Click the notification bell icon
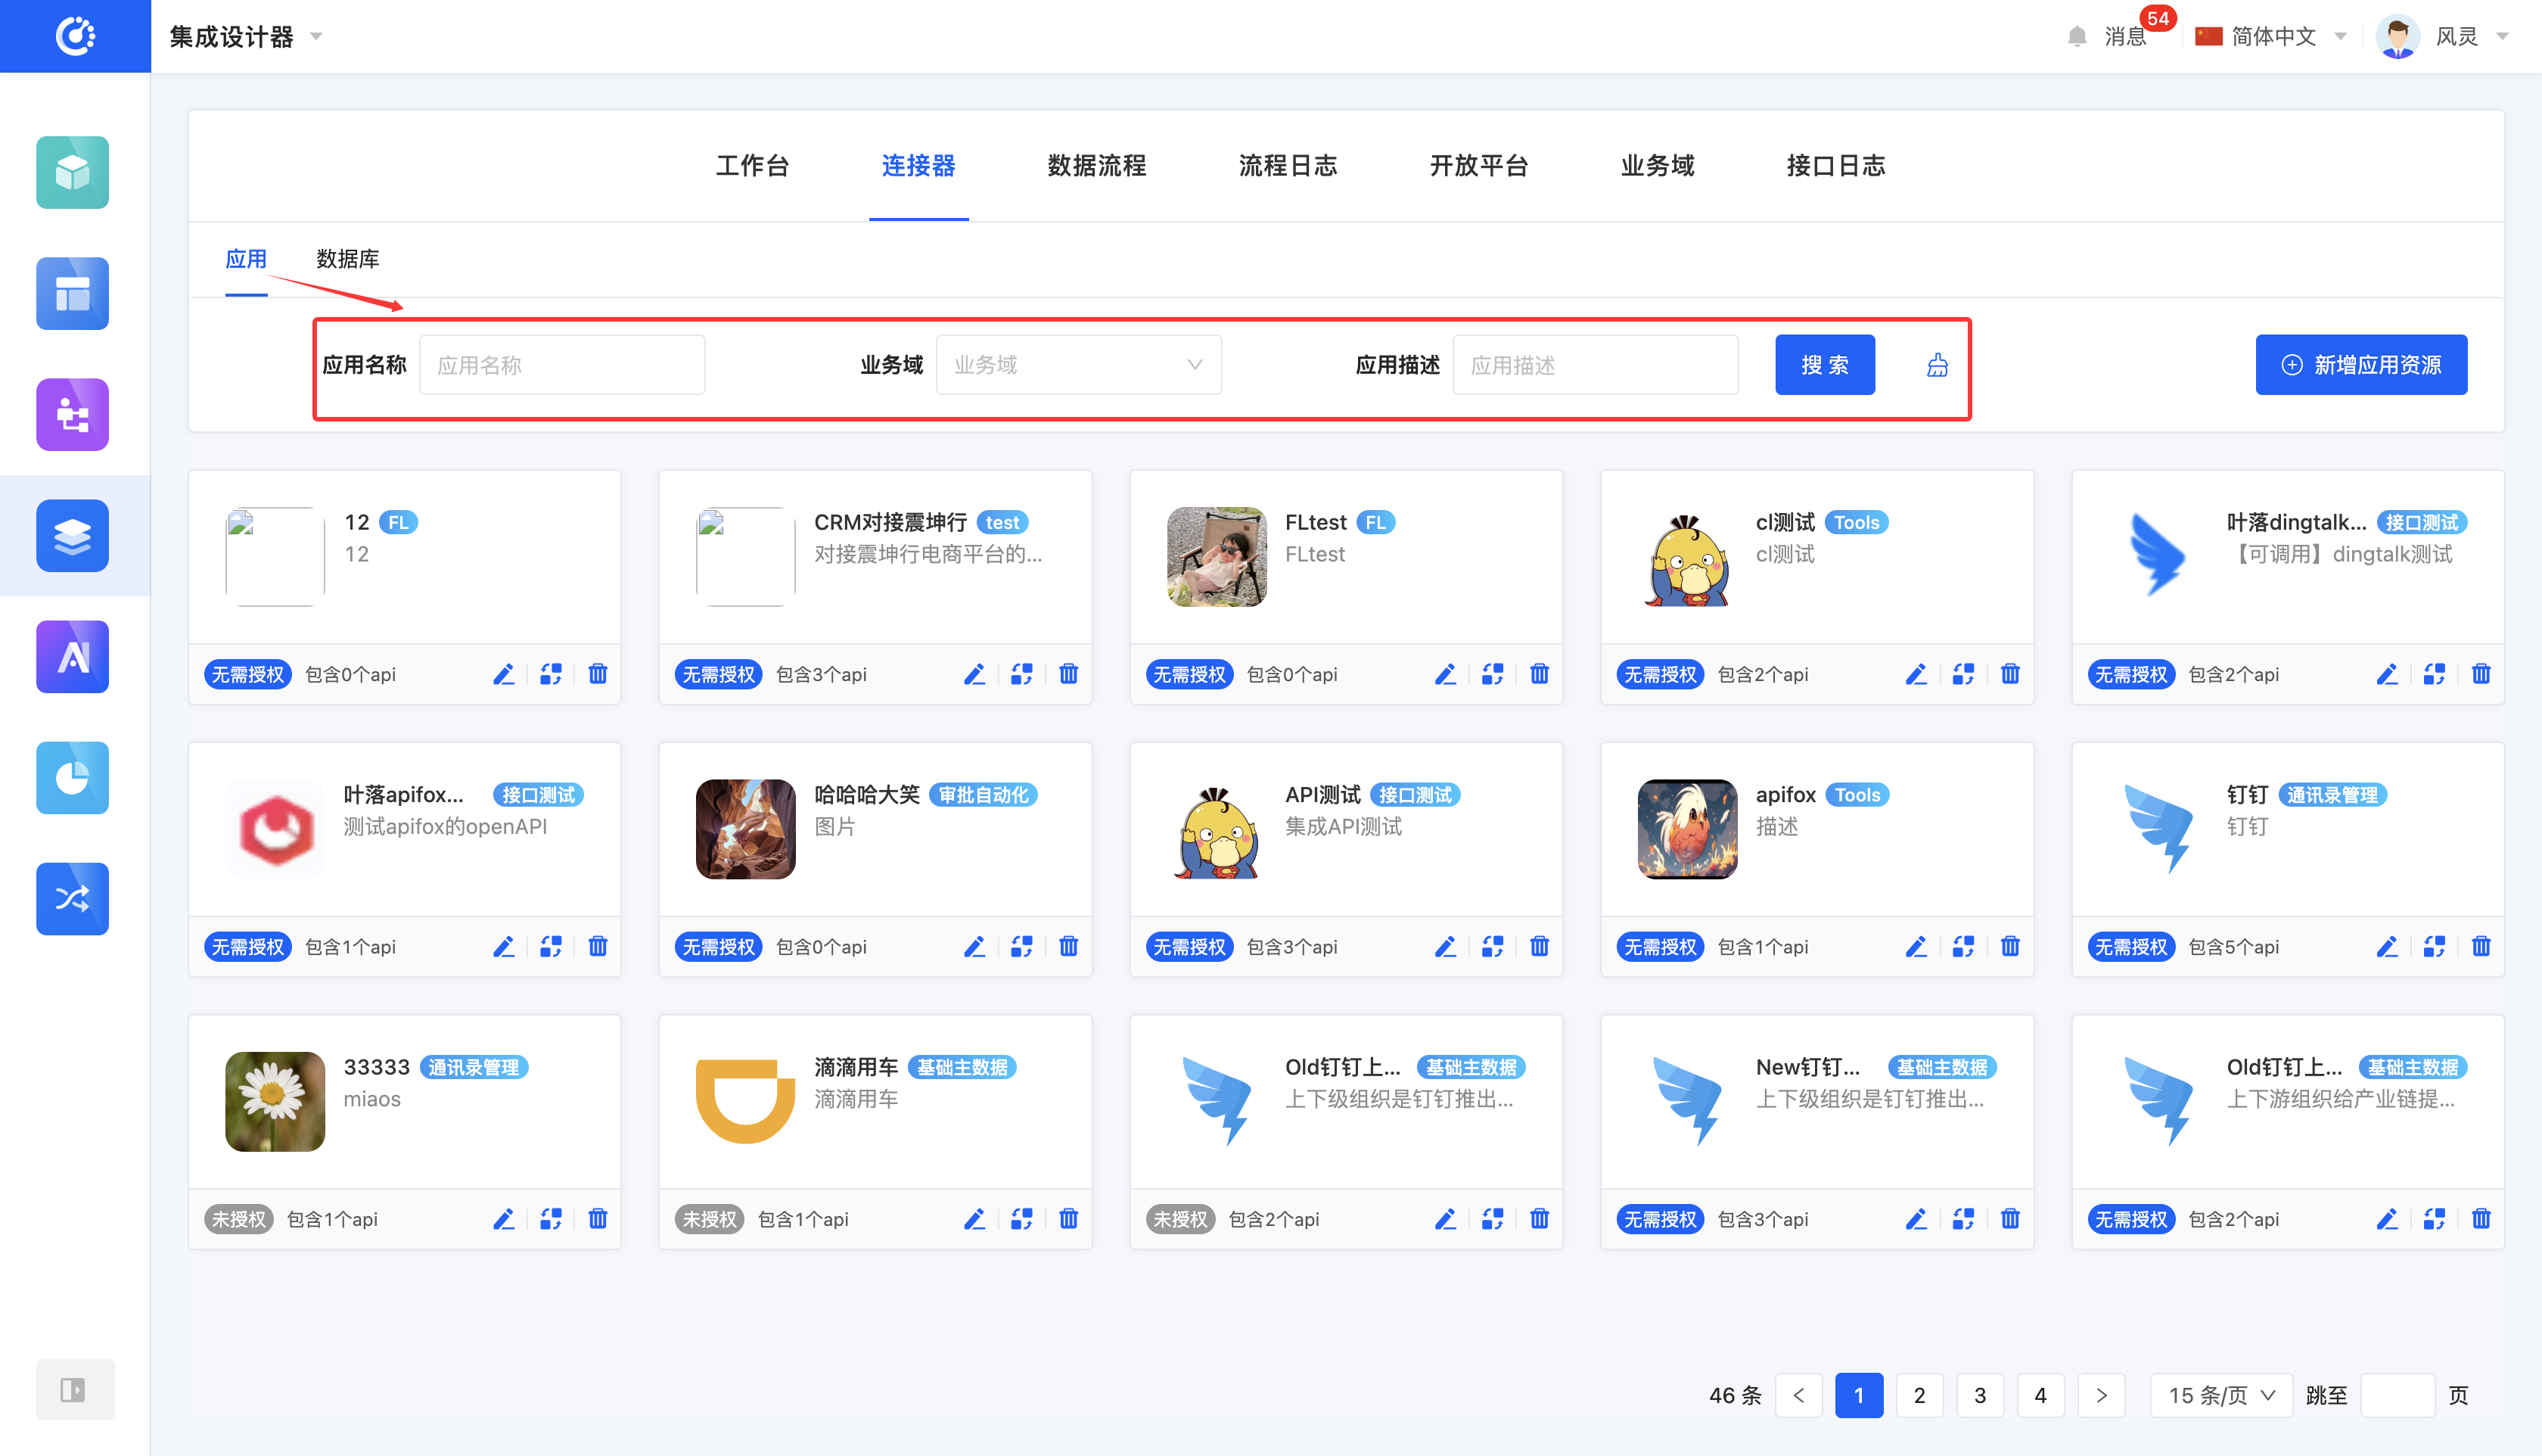 point(2076,35)
